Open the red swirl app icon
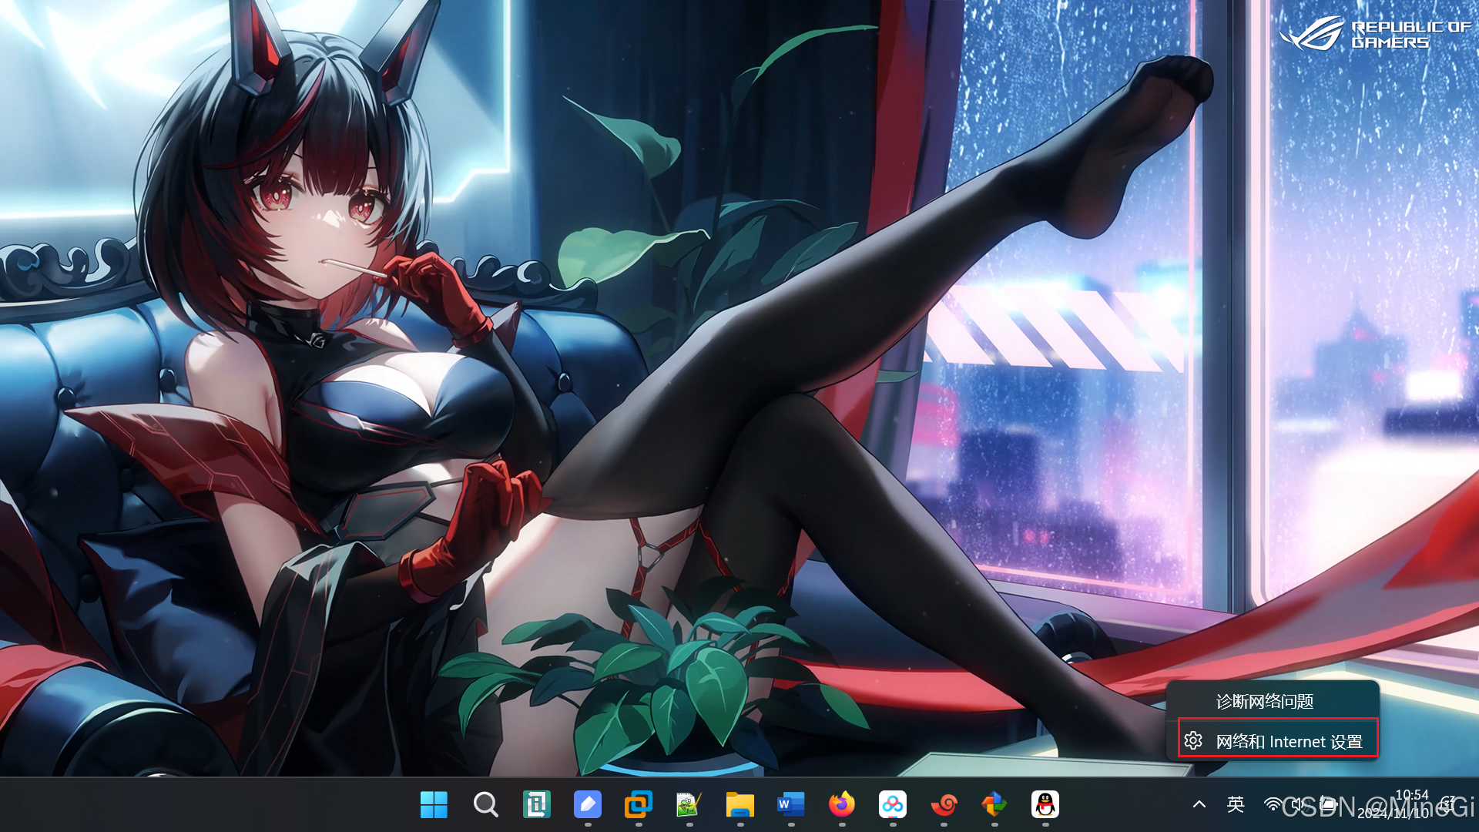Screen dimensions: 1479x832 click(x=944, y=805)
